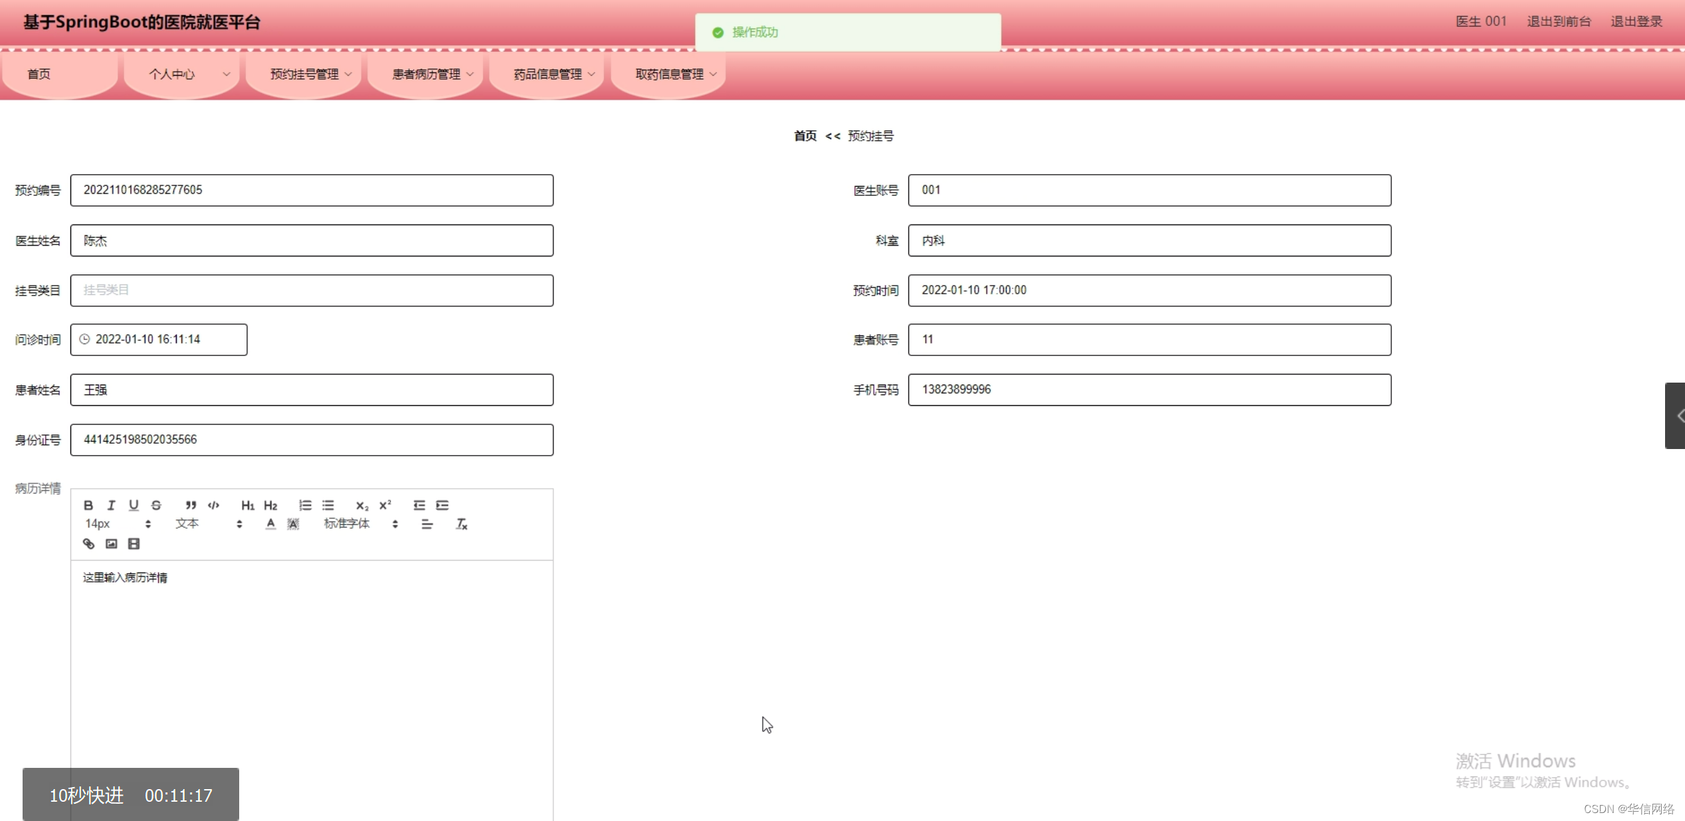Toggle underline formatting
This screenshot has height=821, width=1685.
point(134,505)
